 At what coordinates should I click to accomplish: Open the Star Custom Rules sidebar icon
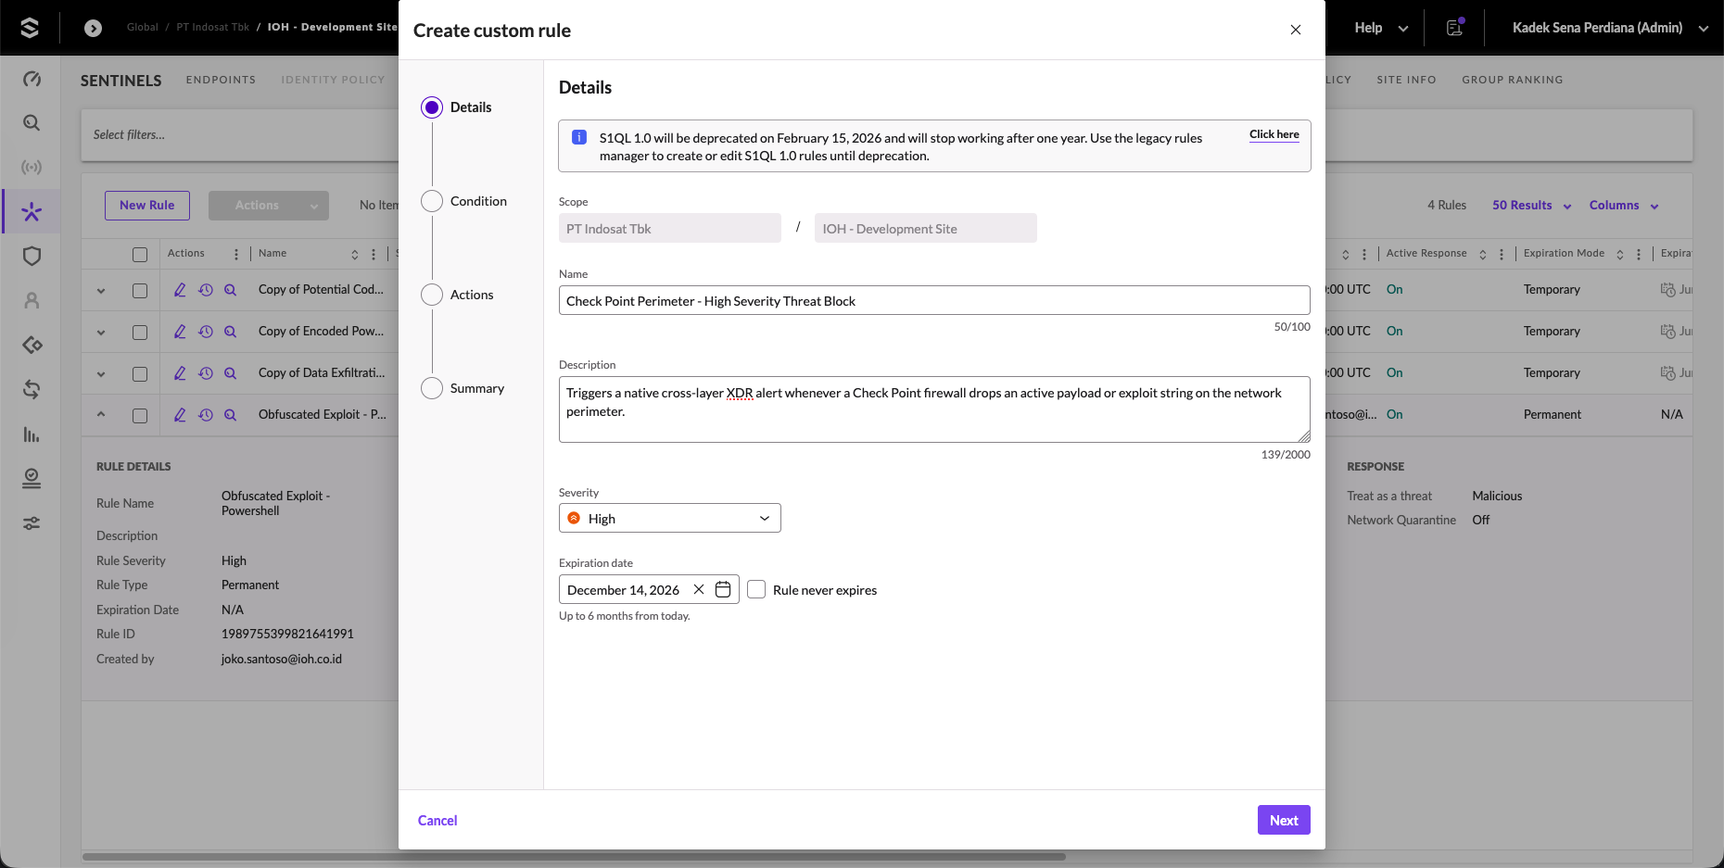coord(32,212)
